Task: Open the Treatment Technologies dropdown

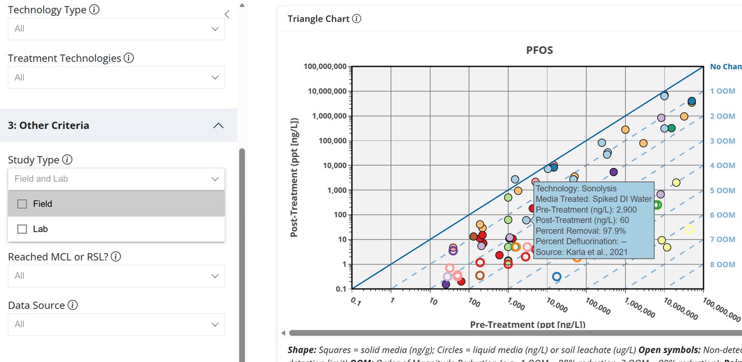Action: 116,77
